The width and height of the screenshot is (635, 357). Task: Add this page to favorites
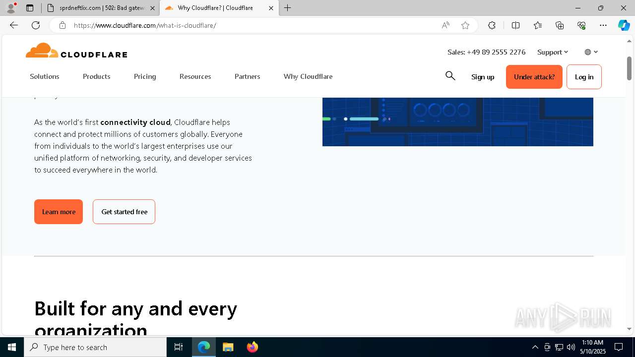465,25
